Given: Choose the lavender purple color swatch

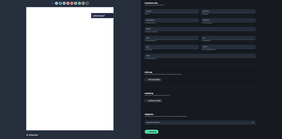Looking at the screenshot, I should 64,3.
